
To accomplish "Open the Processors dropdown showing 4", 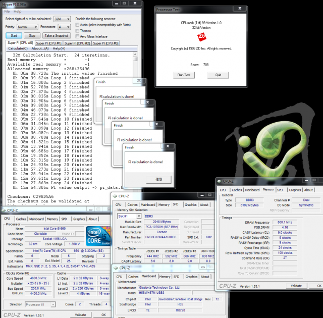I will [x=64, y=27].
